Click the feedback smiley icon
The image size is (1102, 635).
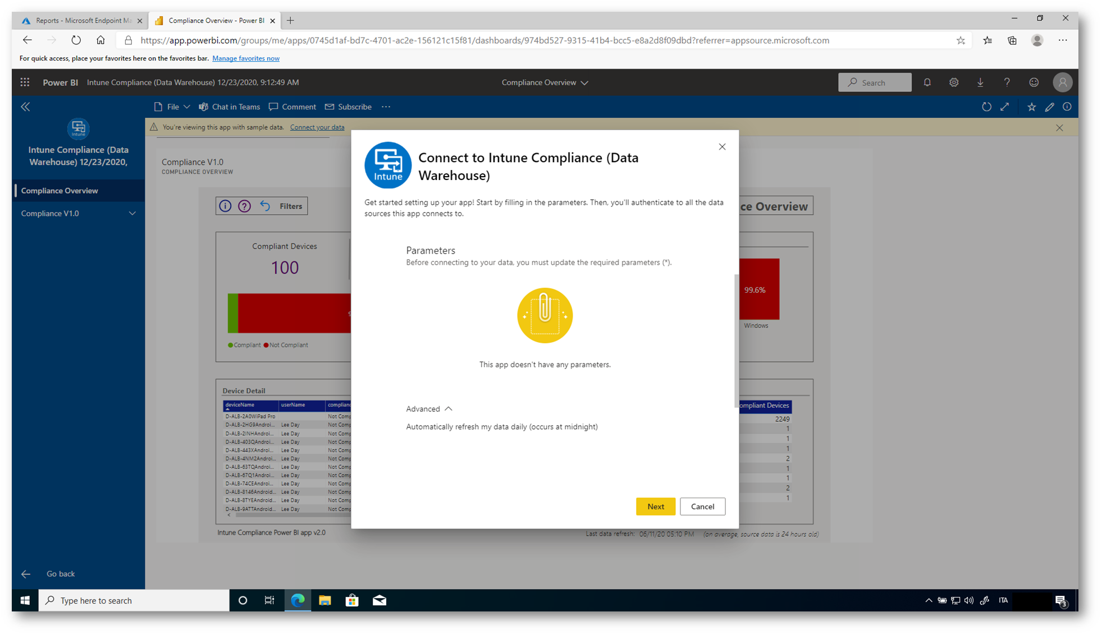click(x=1034, y=82)
